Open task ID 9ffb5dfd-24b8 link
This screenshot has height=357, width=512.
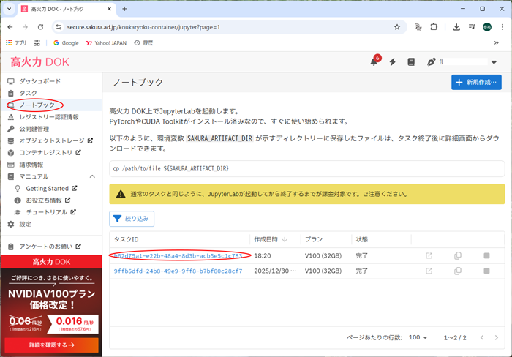178,271
